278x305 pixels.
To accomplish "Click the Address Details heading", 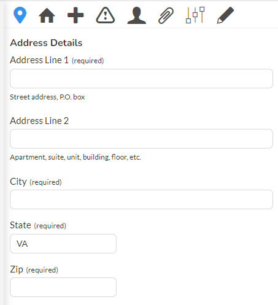I will click(46, 43).
